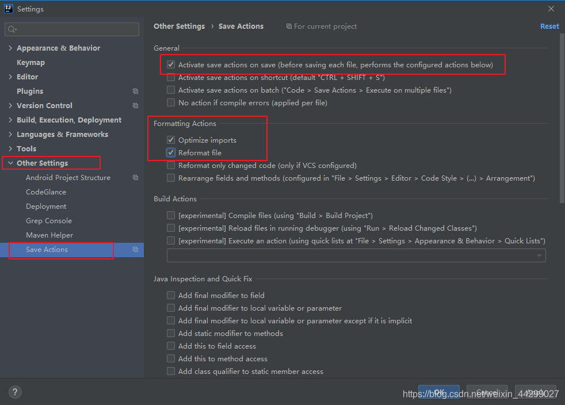
Task: Click the project-settings icon beside Save Actions
Action: coord(135,250)
